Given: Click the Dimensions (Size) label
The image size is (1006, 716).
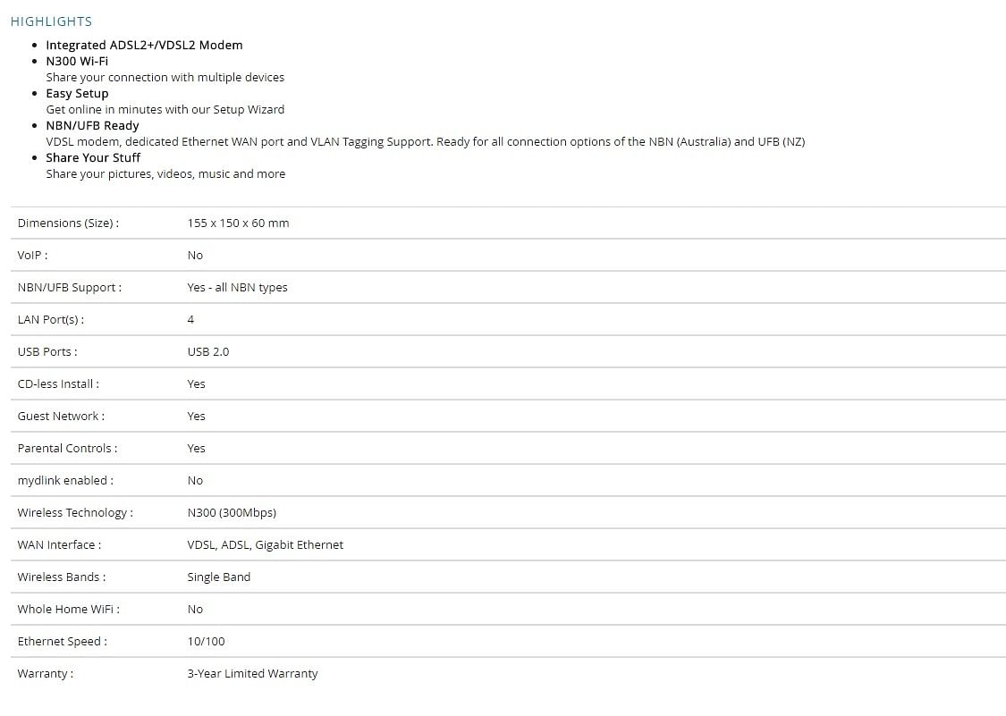Looking at the screenshot, I should tap(68, 223).
